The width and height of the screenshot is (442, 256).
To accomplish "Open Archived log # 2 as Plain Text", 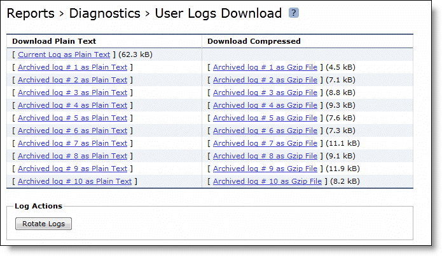I will pos(73,80).
